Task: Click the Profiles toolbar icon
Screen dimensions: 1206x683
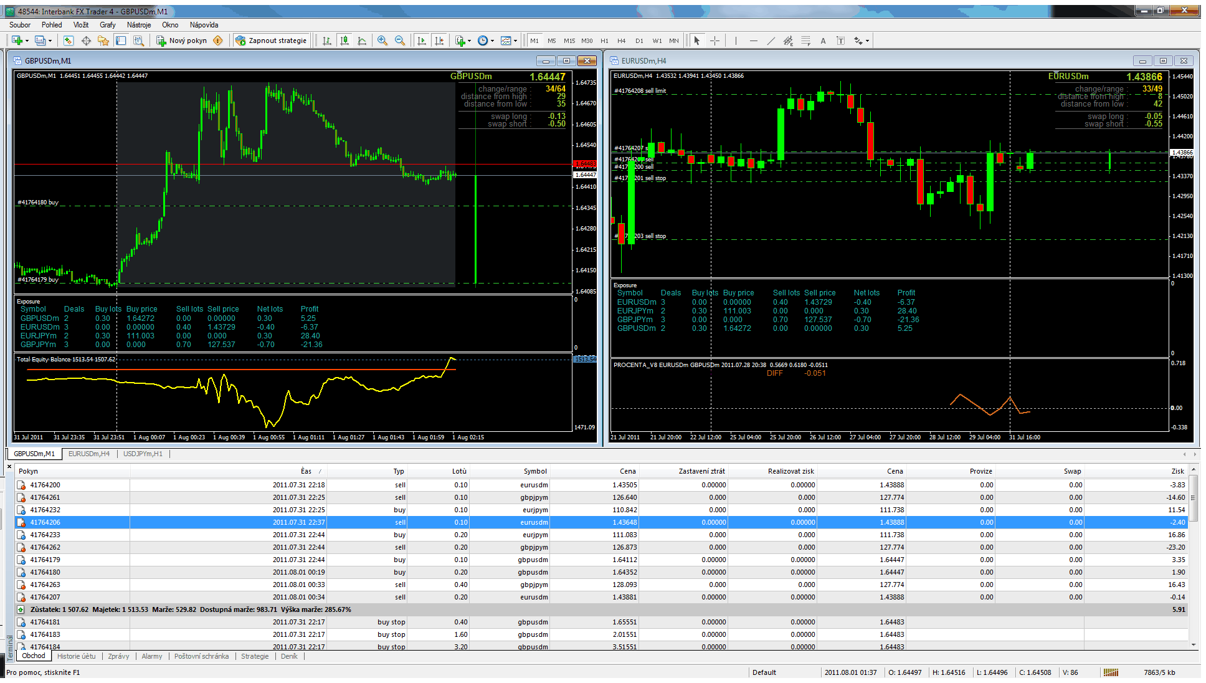Action: click(40, 41)
